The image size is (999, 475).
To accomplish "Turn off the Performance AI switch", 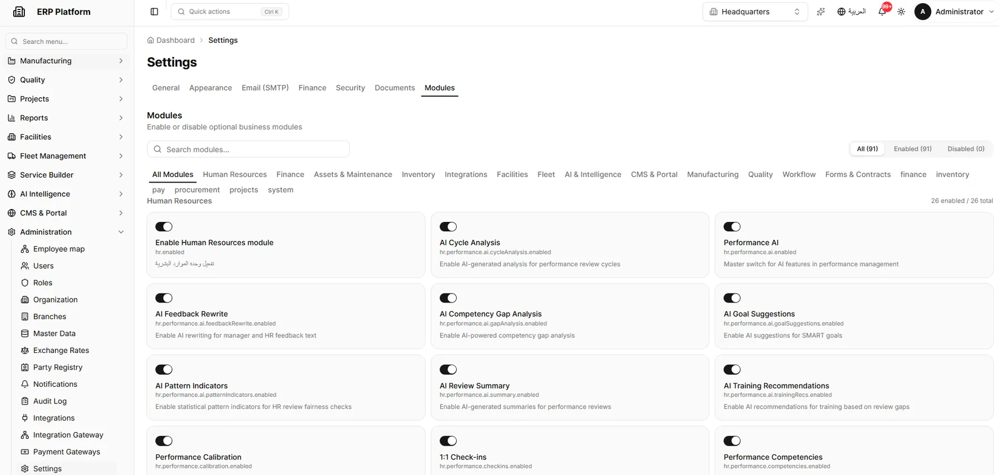I will click(732, 226).
